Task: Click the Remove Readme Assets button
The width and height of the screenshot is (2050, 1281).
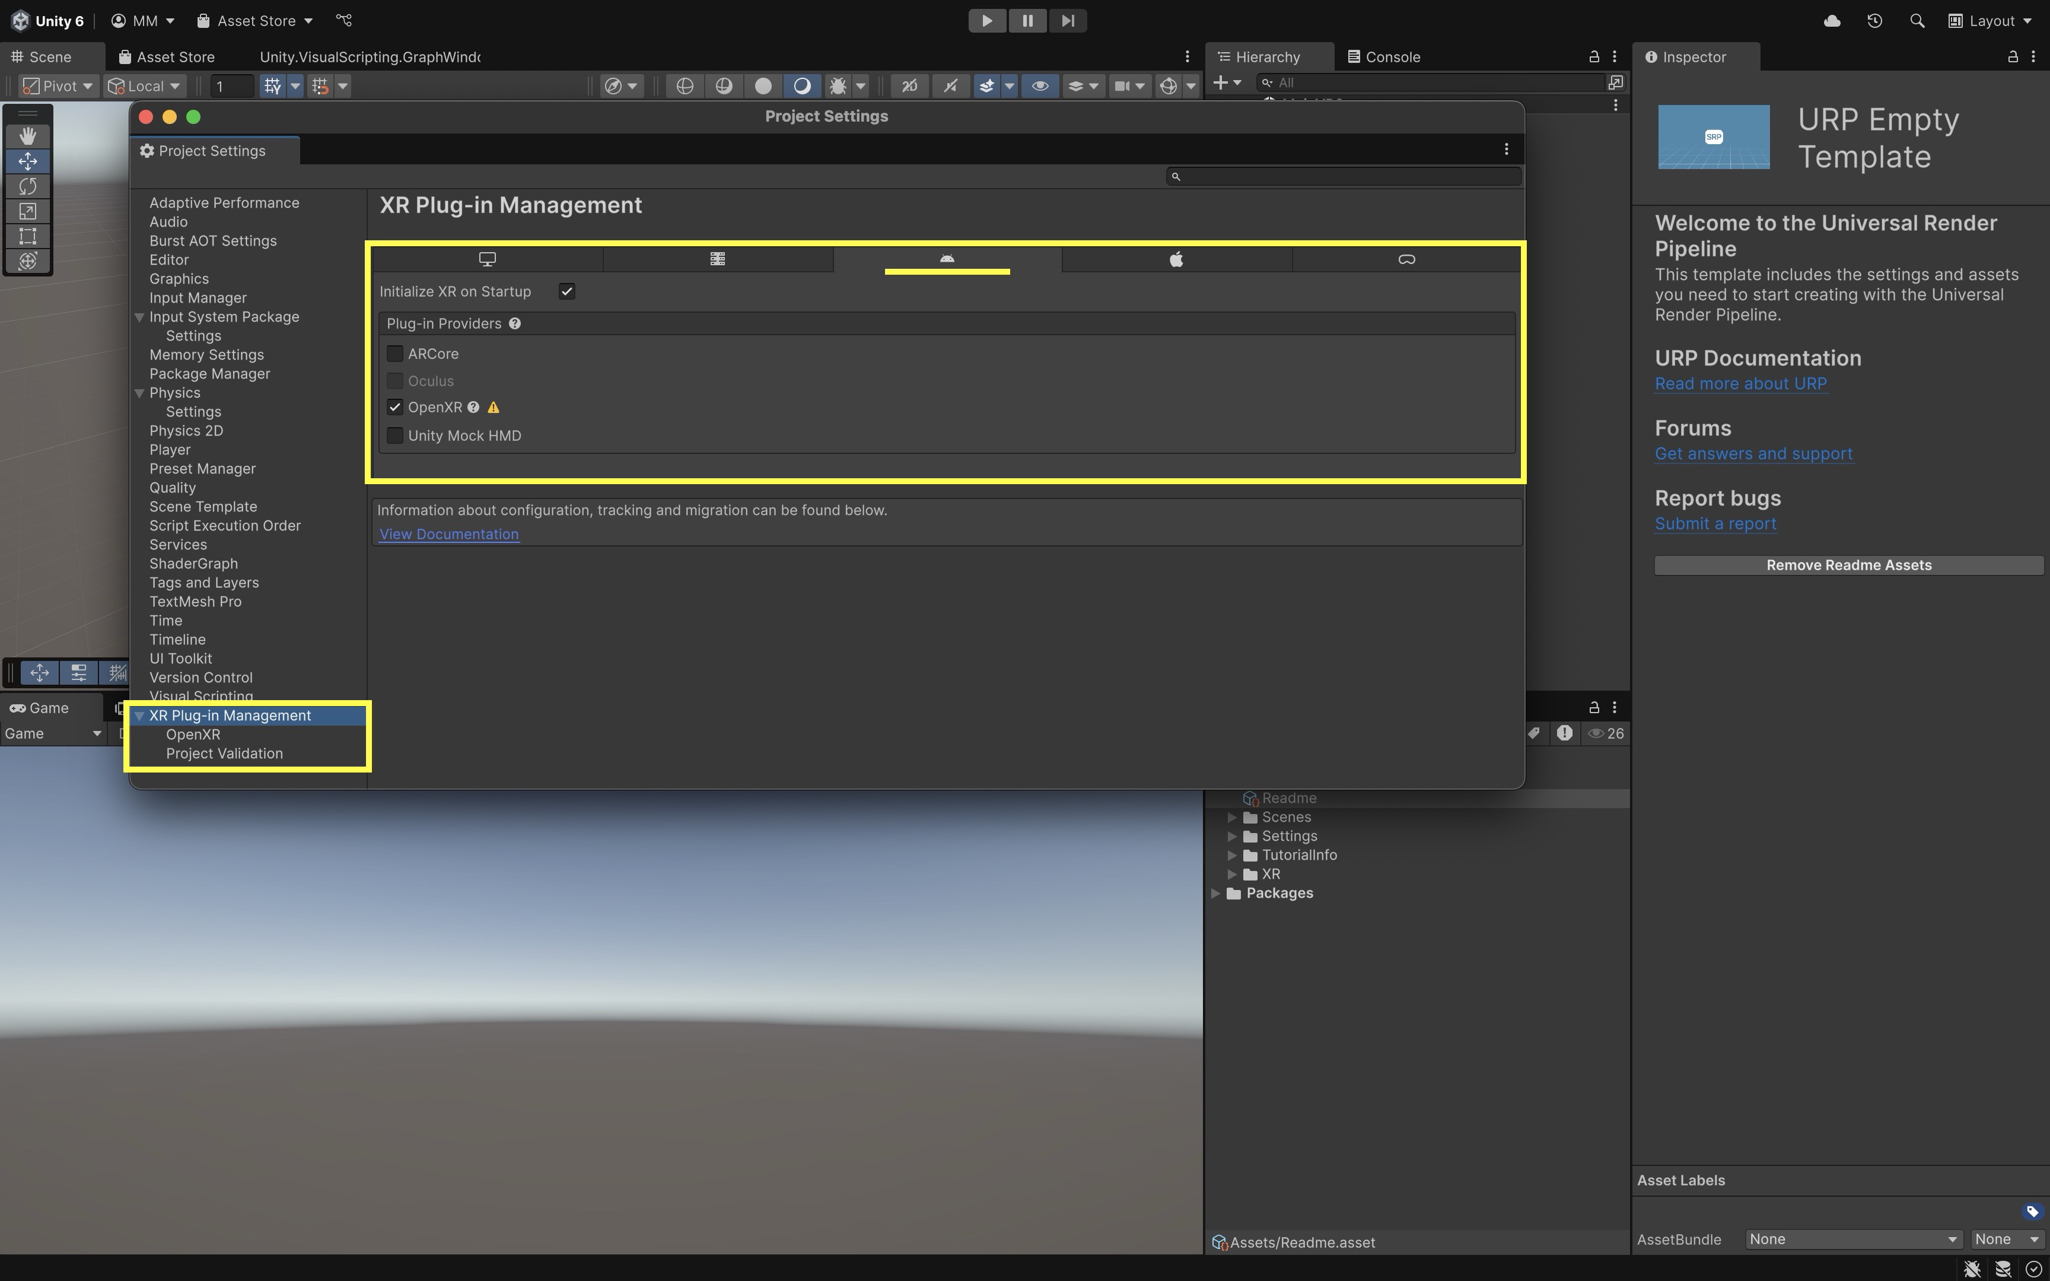Action: coord(1848,565)
